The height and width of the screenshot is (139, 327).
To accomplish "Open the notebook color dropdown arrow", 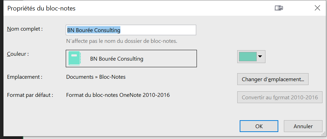I will (x=260, y=56).
